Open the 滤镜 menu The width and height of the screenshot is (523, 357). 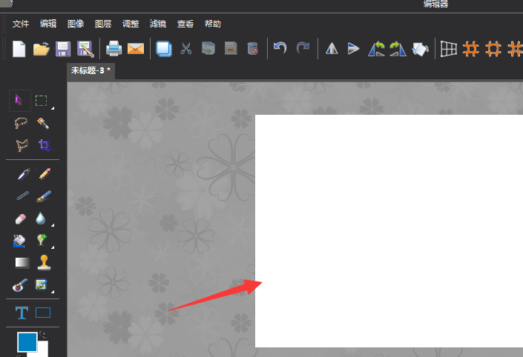158,24
